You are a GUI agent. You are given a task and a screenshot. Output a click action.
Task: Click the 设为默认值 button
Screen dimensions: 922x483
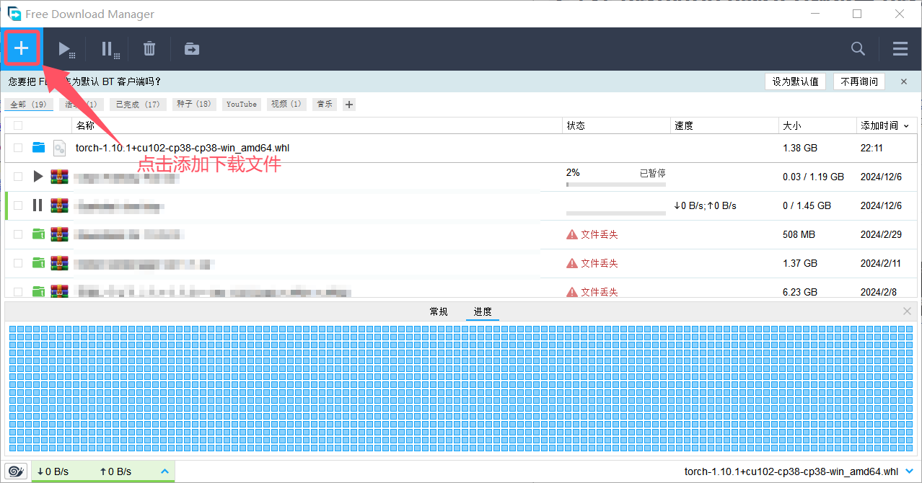[x=795, y=81]
